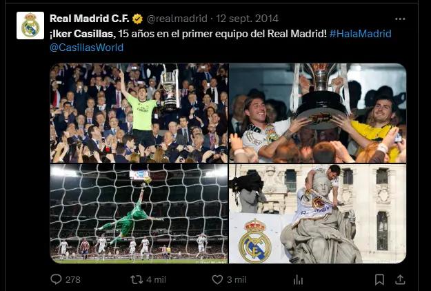Open Cibeles statue celebration photo
Screen dimensions: 431x291
(x=318, y=214)
